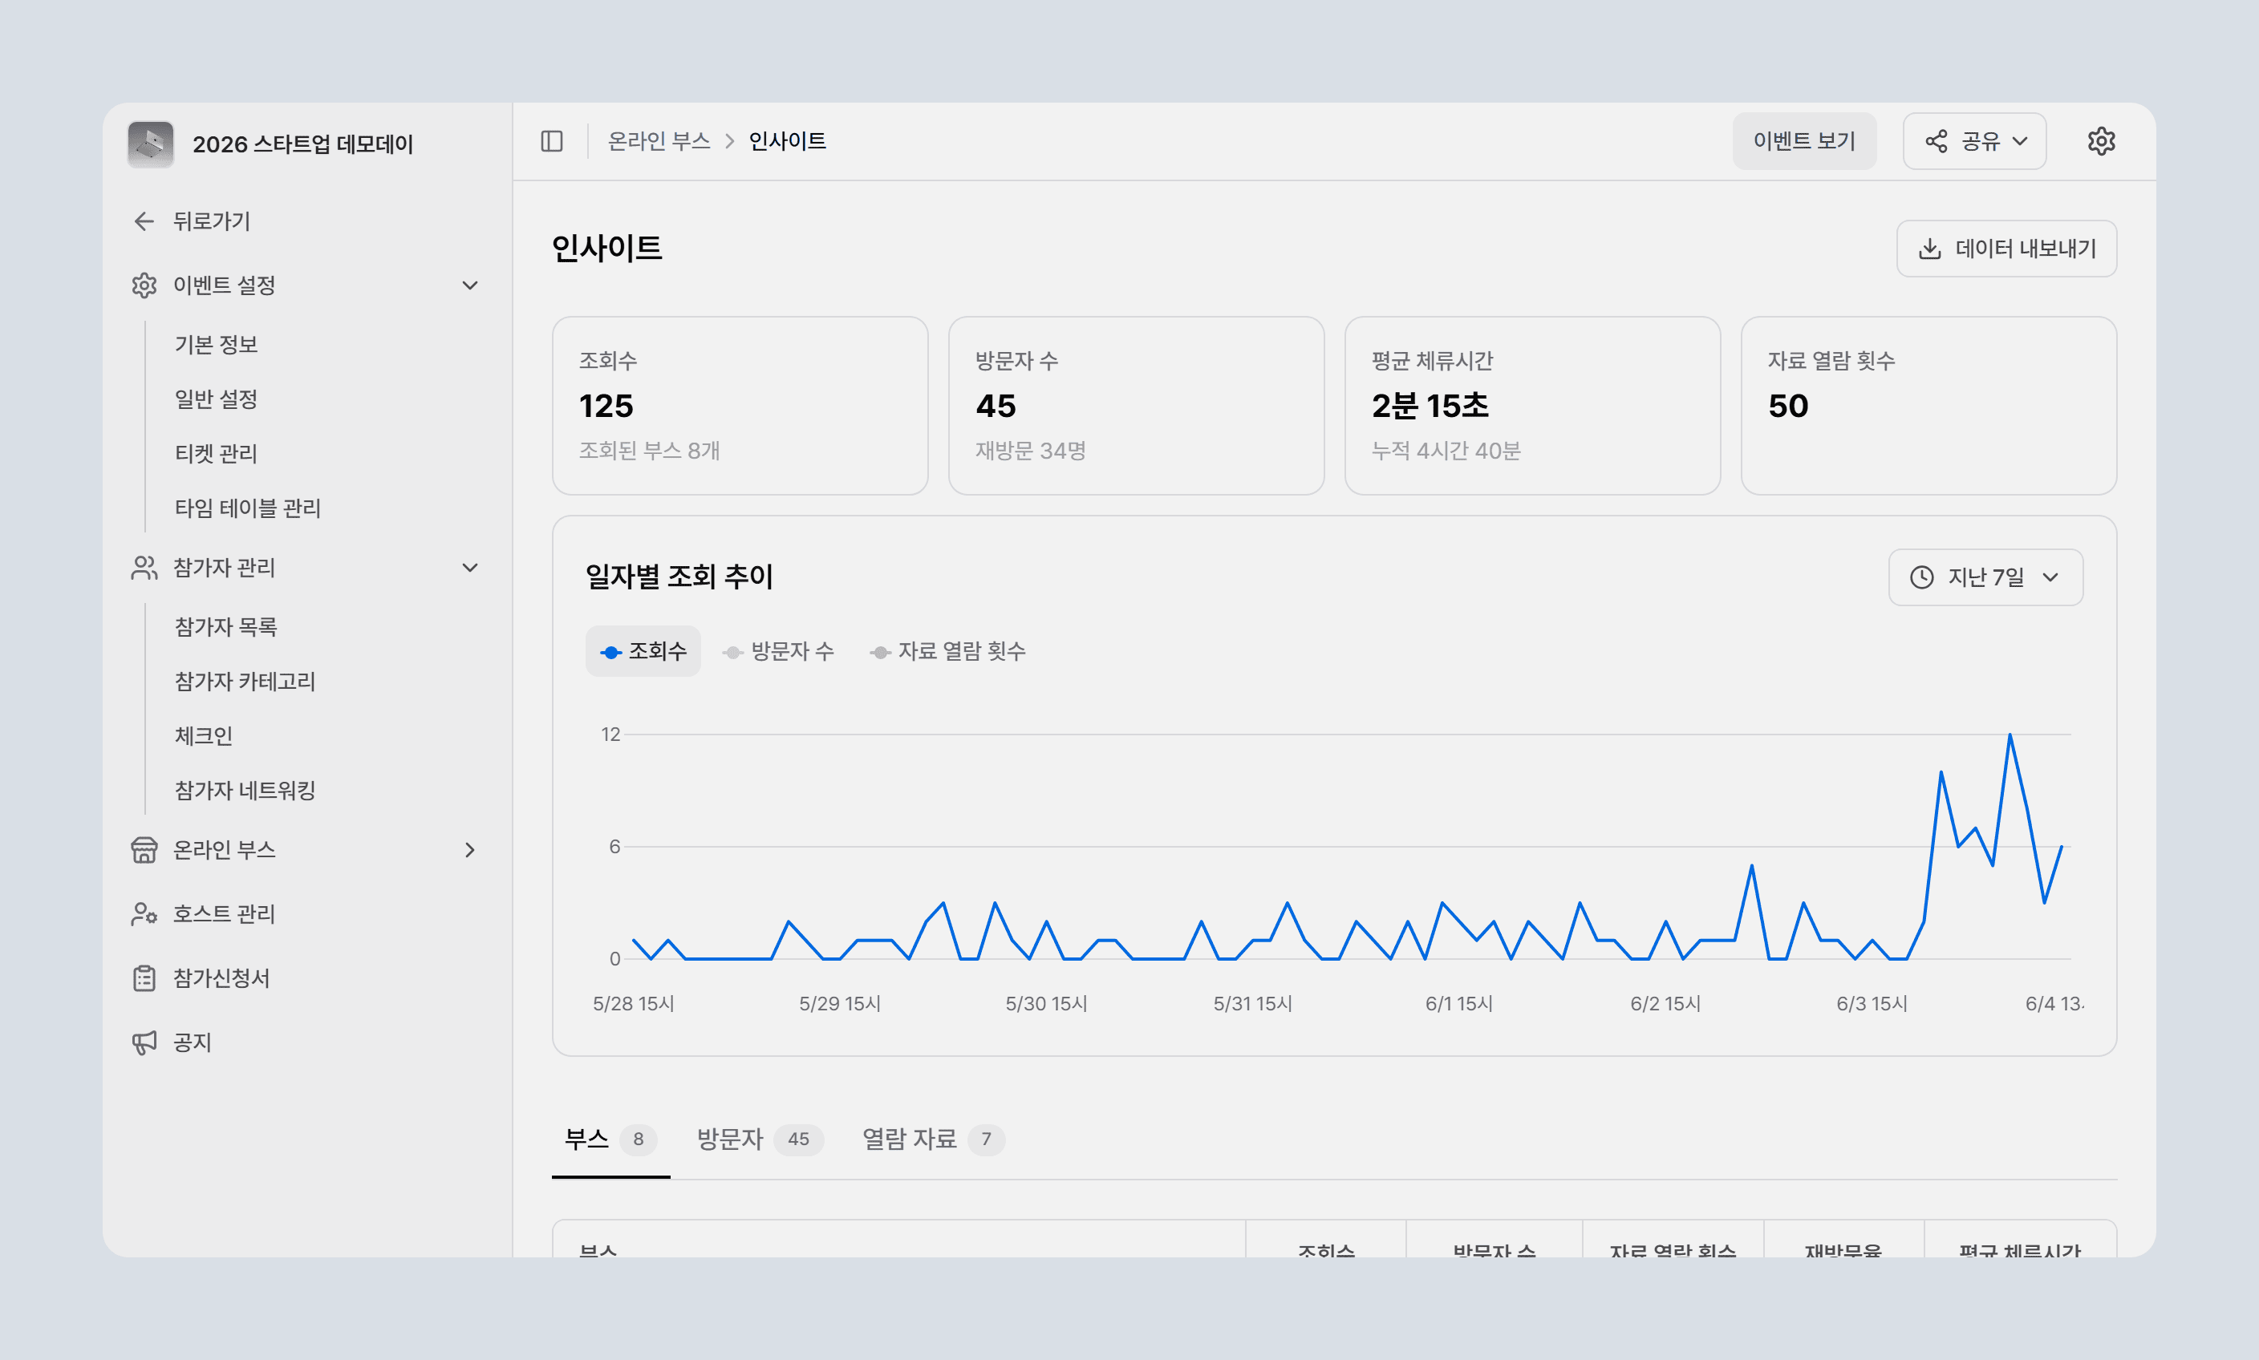Open 참가신청서 via its clipboard icon
The width and height of the screenshot is (2259, 1360).
[x=144, y=979]
